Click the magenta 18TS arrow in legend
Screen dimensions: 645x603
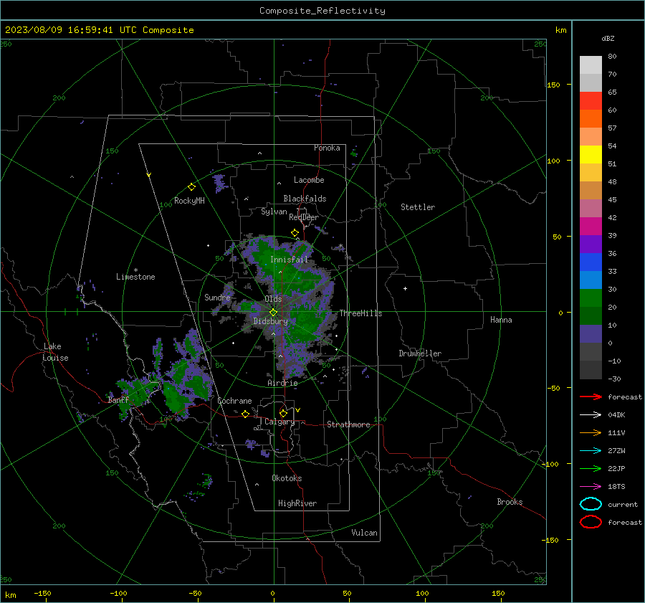591,487
